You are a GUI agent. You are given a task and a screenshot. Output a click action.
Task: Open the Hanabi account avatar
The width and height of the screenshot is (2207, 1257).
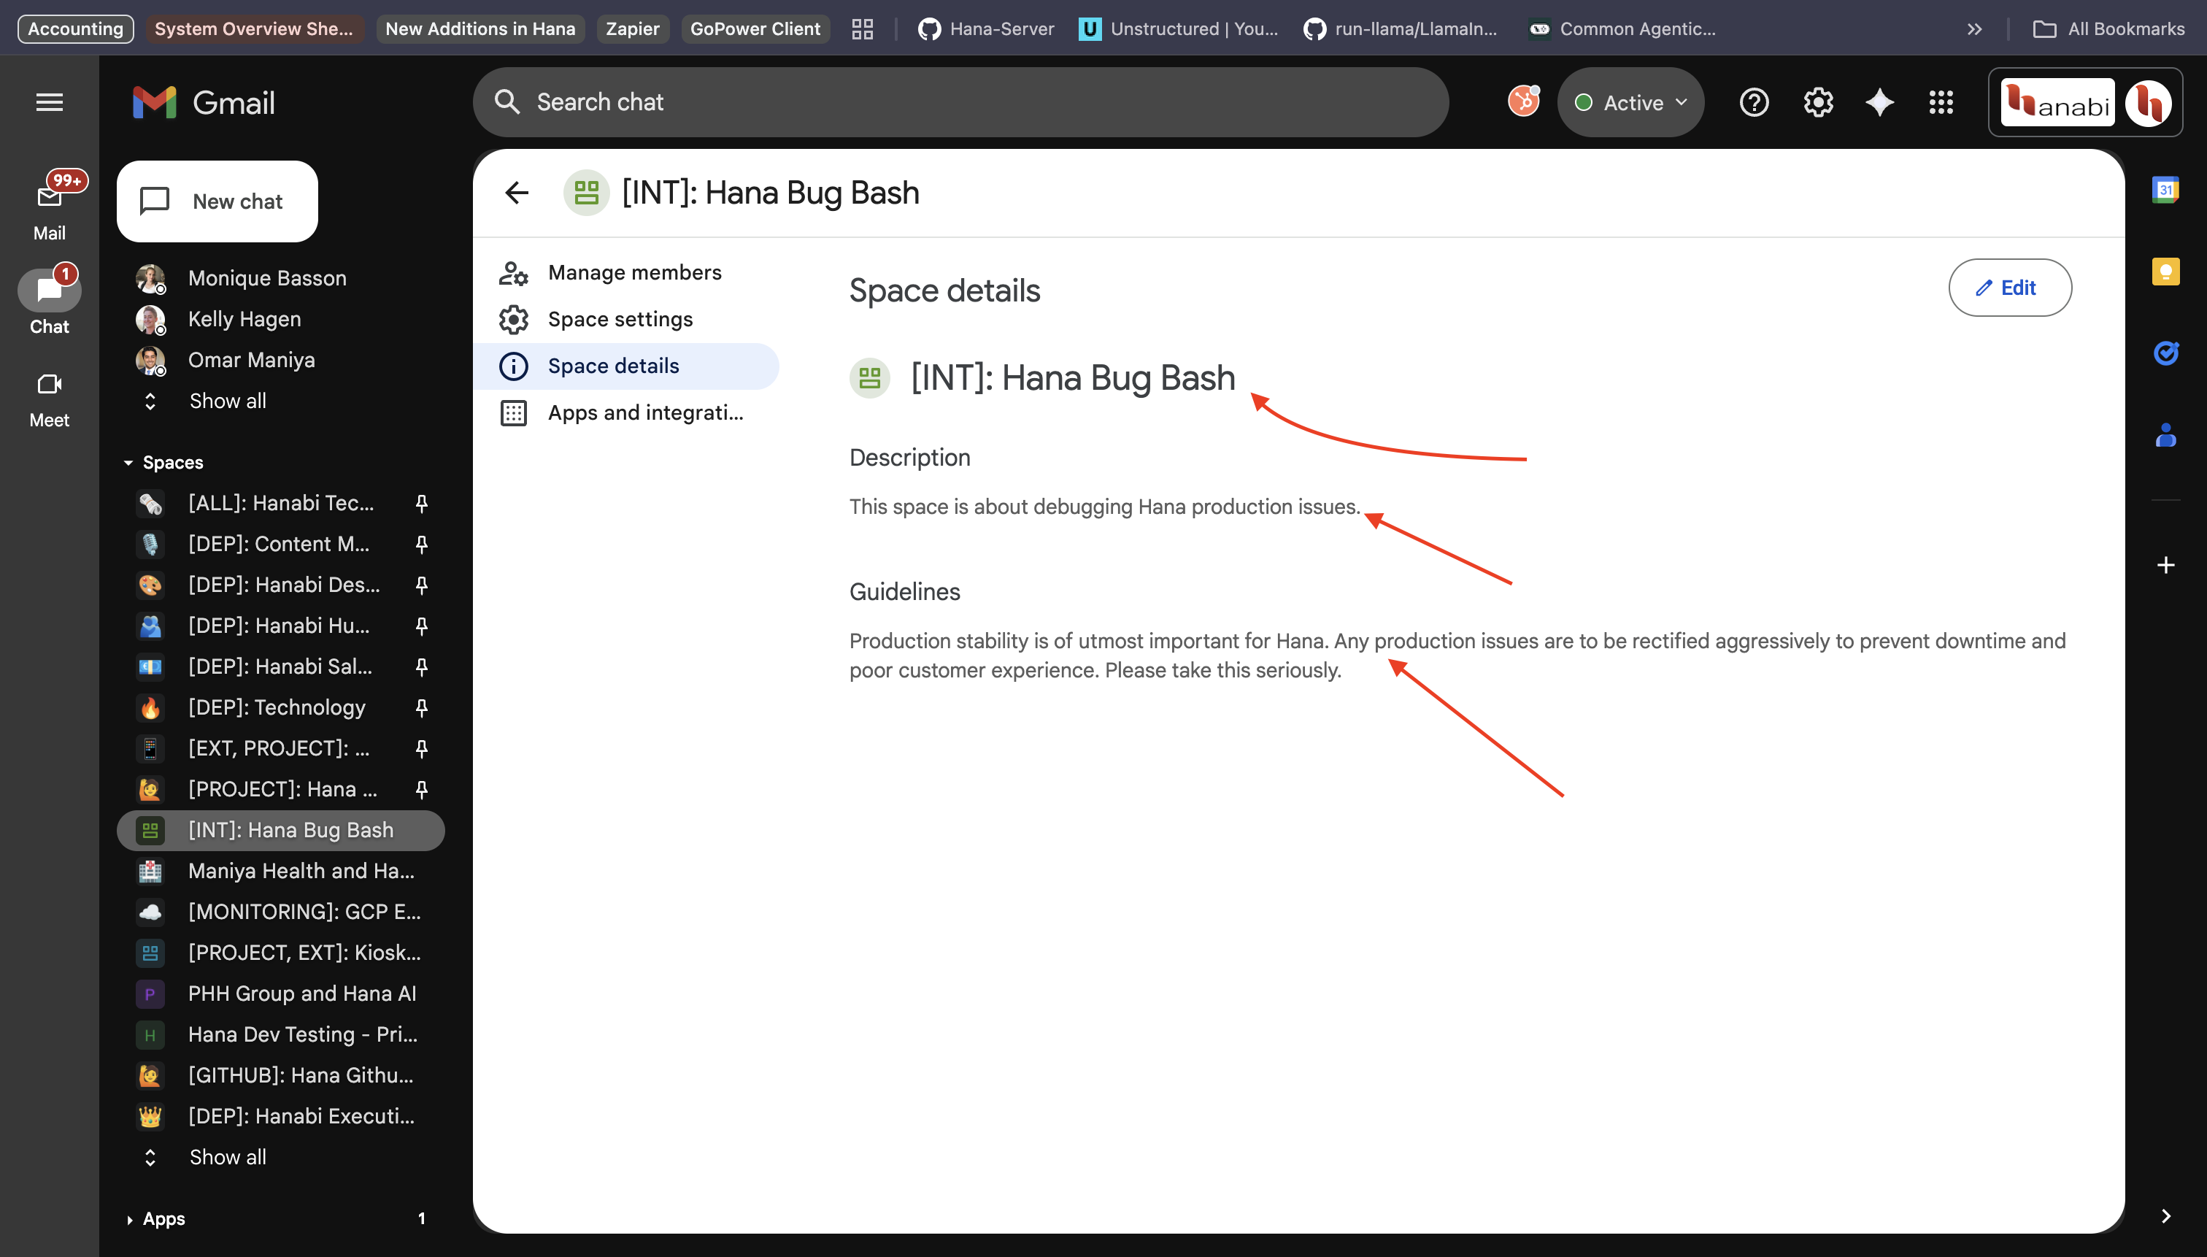[2147, 103]
